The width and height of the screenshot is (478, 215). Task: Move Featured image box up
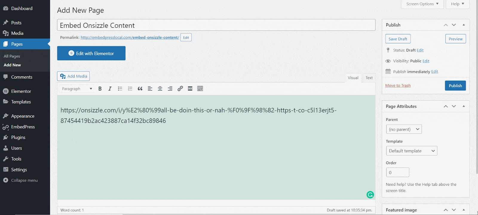(x=446, y=210)
